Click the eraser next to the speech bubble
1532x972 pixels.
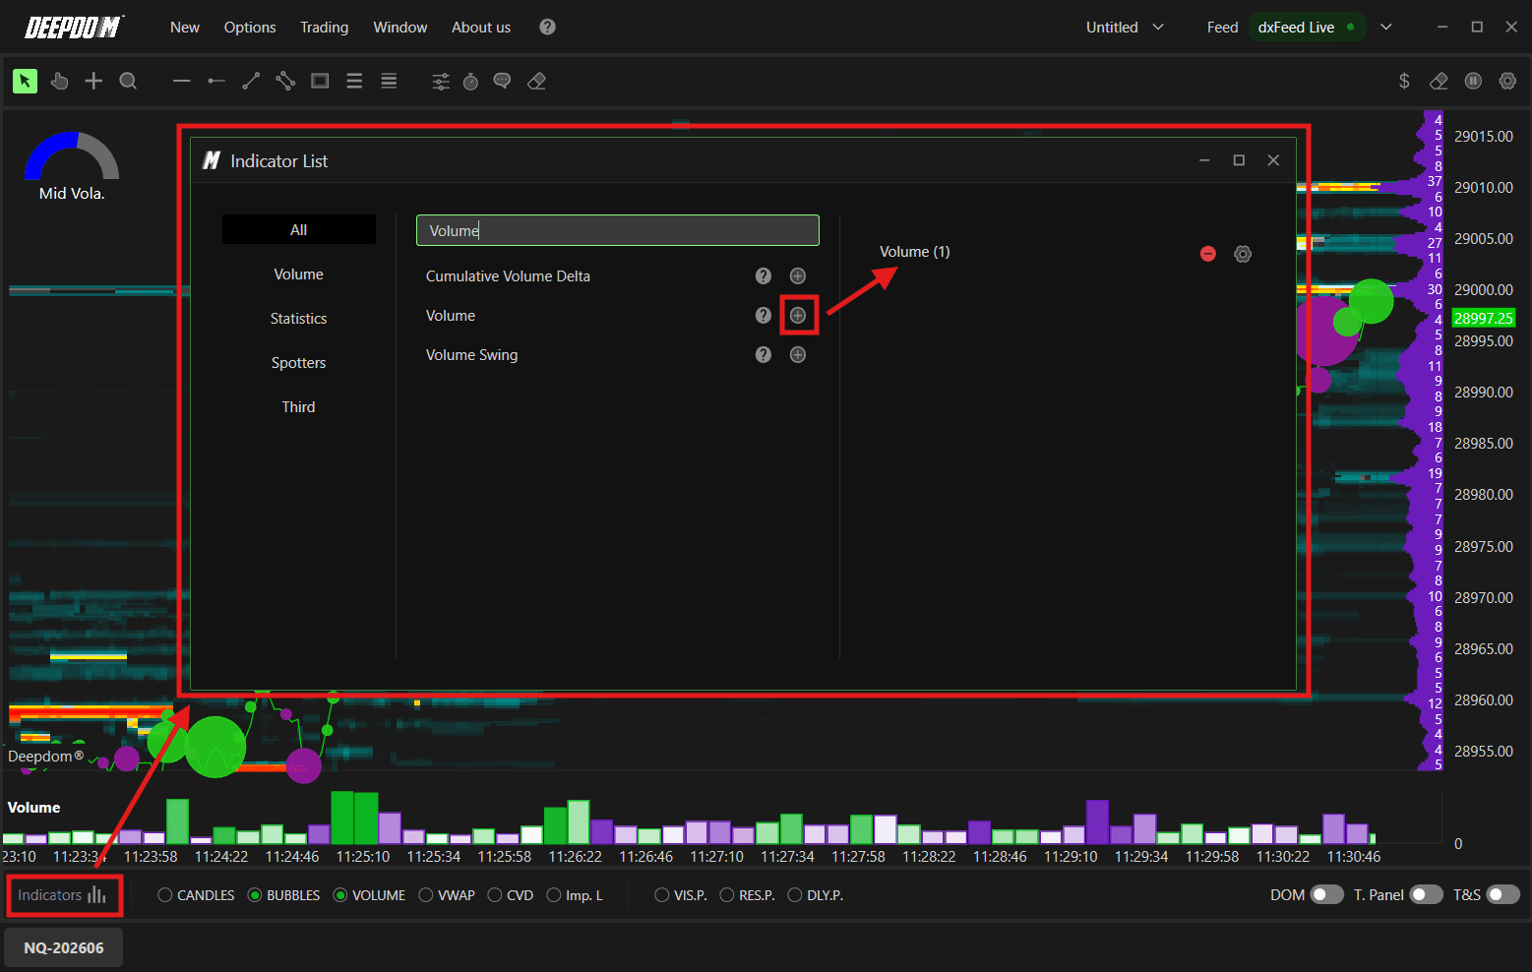pyautogui.click(x=536, y=81)
